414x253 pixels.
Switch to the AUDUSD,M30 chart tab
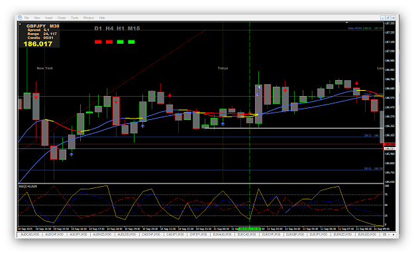point(127,234)
